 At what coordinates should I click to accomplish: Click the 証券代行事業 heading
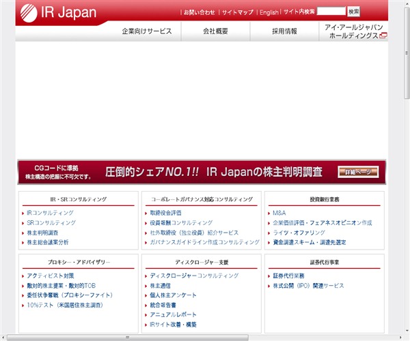(325, 262)
